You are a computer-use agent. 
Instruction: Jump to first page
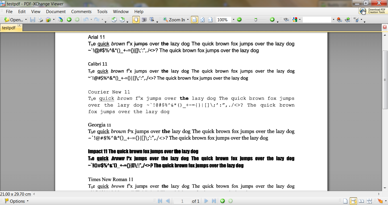(x=160, y=201)
